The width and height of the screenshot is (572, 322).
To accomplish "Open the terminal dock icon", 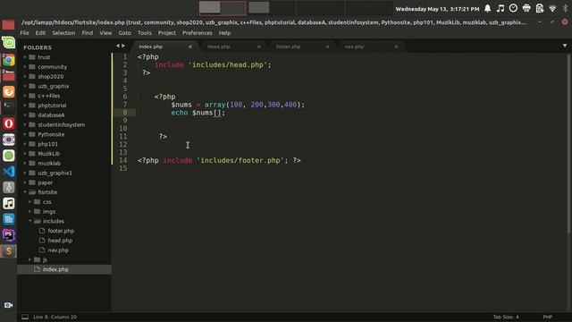I will pos(8,107).
